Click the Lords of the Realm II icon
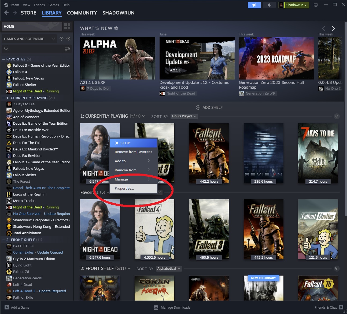 click(x=9, y=194)
